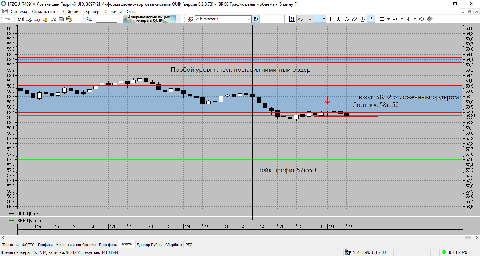
Task: Restore the inner chart window
Action: point(469,12)
